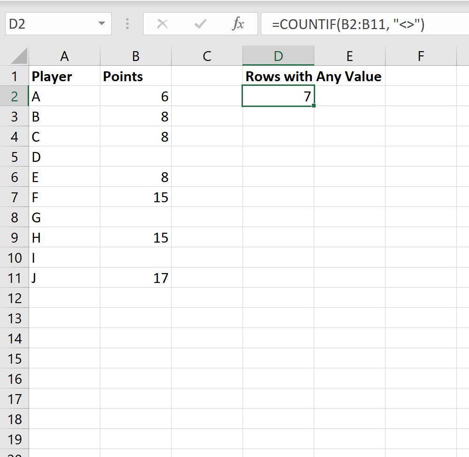Open the Name Box dropdown arrow
Viewport: 469px width, 457px height.
[x=102, y=23]
